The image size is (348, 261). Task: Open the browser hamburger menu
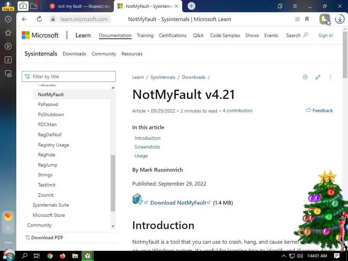[x=295, y=6]
